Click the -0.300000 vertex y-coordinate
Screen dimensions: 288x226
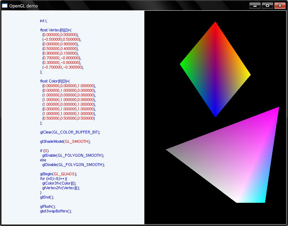[73, 67]
